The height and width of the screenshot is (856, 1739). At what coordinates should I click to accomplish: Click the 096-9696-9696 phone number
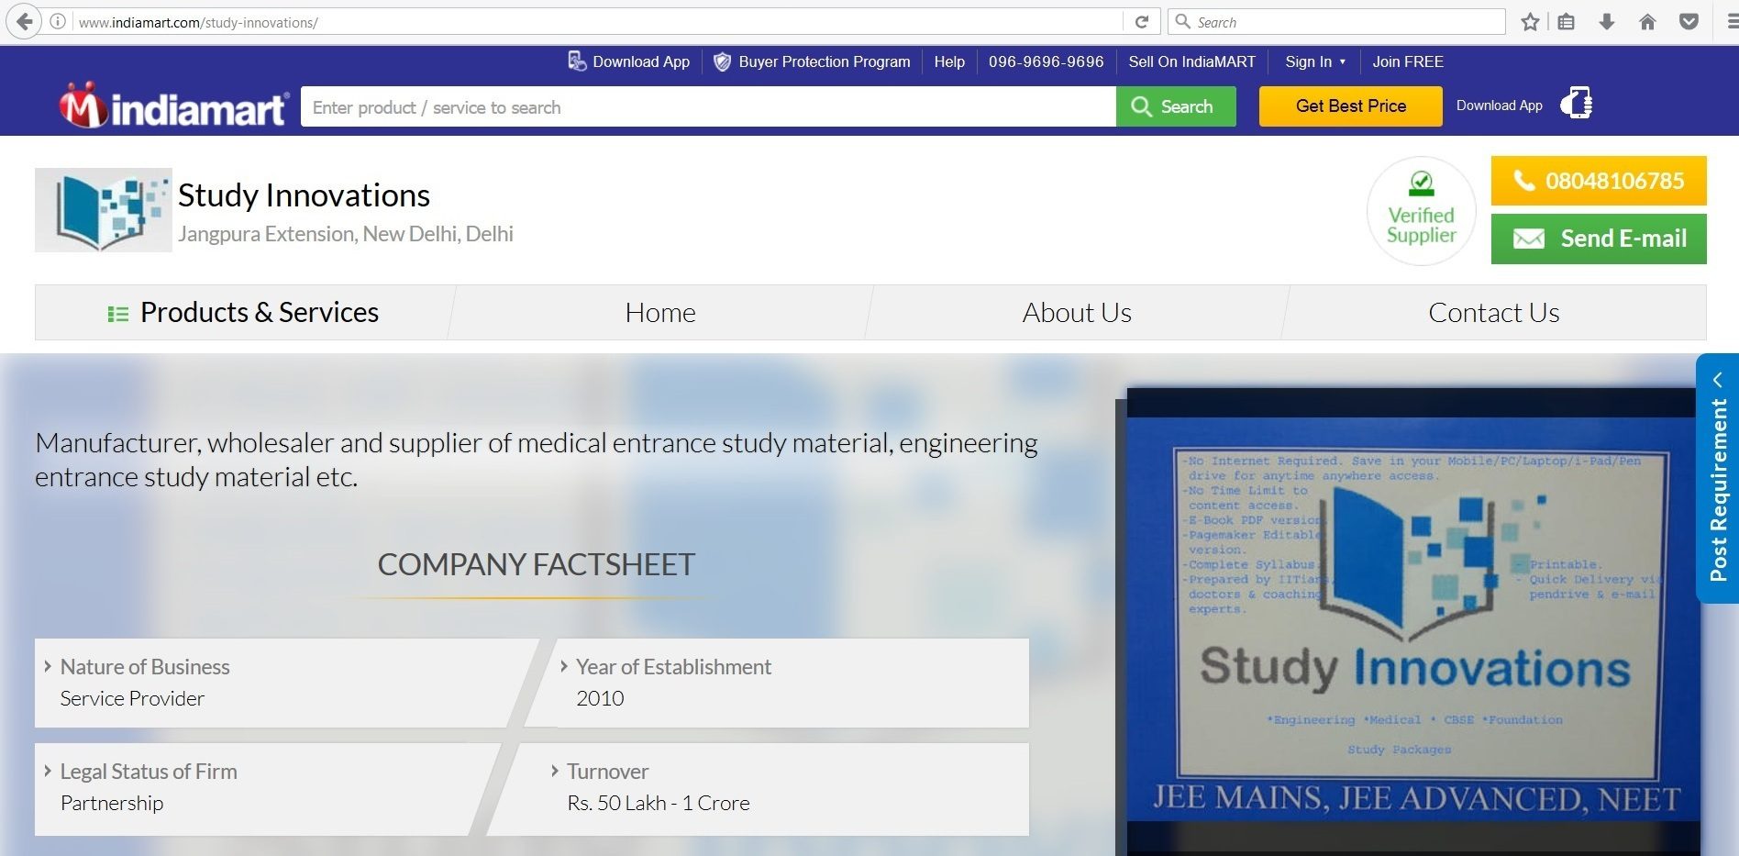pyautogui.click(x=1047, y=61)
